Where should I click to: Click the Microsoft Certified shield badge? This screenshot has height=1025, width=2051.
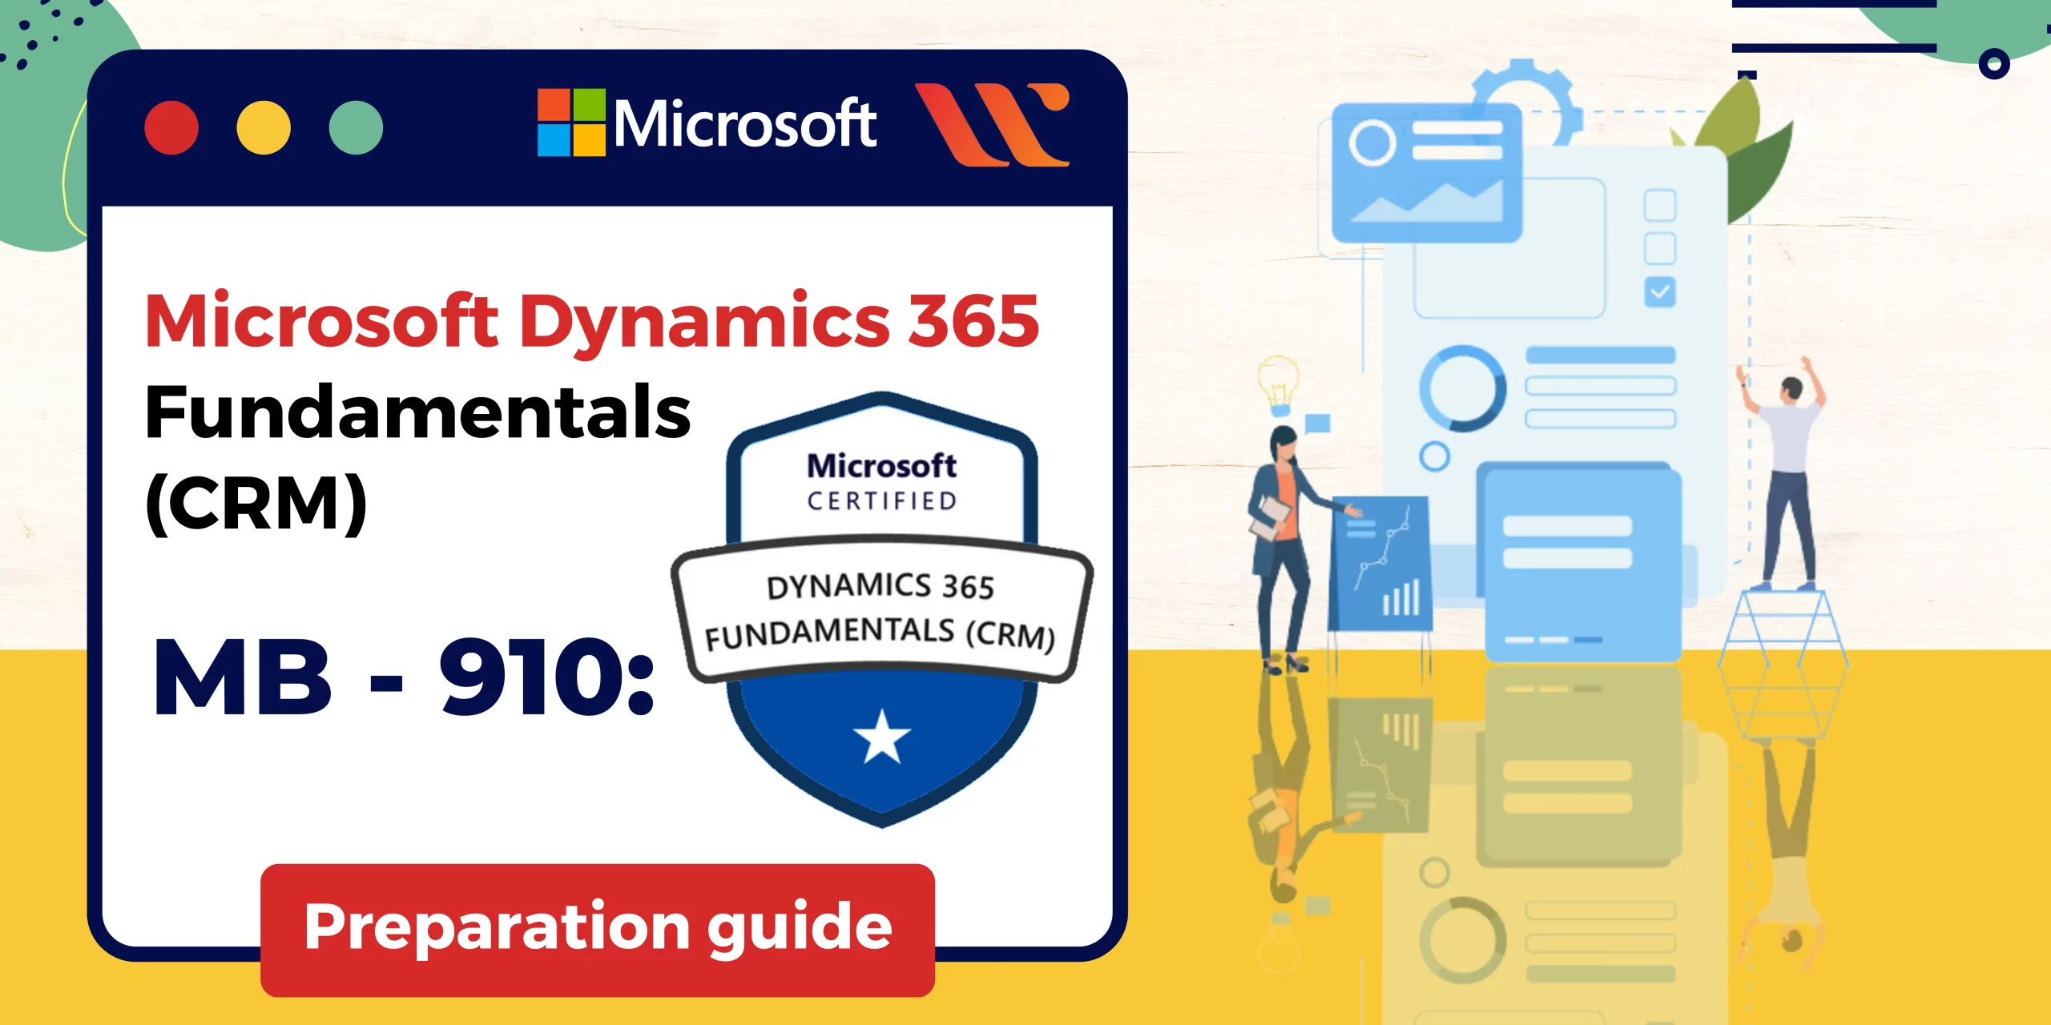[x=882, y=609]
